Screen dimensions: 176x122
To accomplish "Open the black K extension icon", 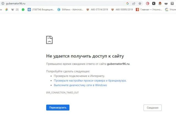I will click(x=153, y=4).
